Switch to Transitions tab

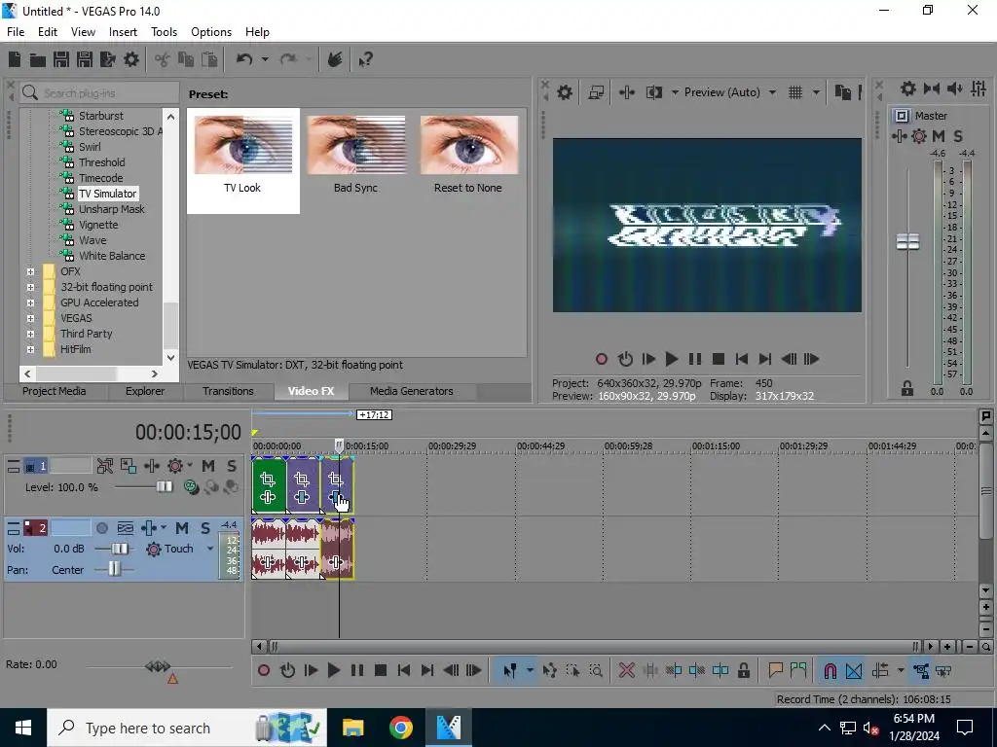pos(228,391)
